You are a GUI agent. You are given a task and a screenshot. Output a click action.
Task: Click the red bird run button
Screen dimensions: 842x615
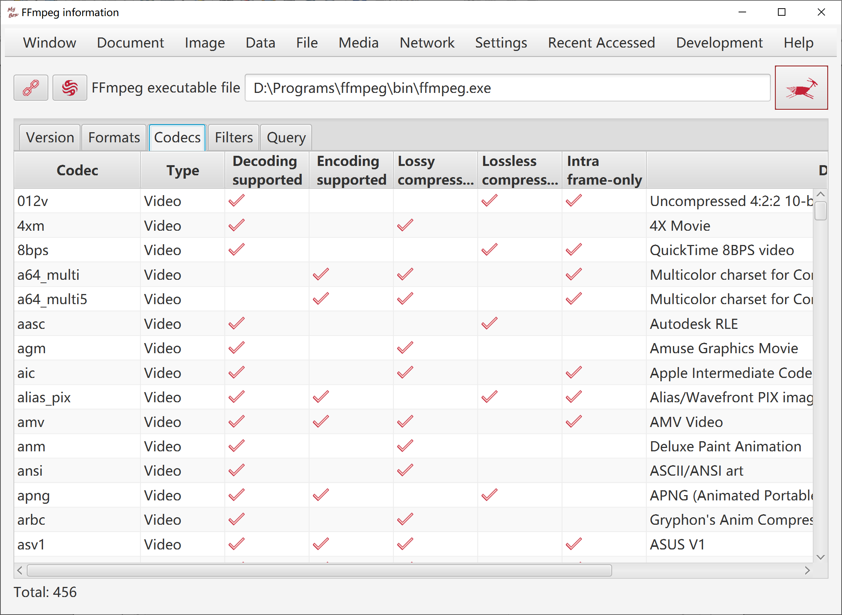(801, 88)
